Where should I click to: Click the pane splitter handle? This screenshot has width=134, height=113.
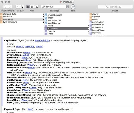coord(67,36)
